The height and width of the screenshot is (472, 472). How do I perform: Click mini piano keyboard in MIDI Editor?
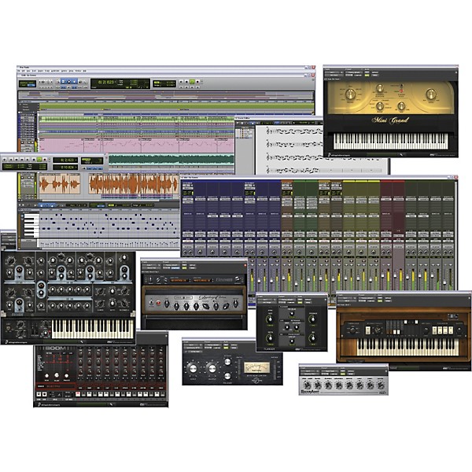click(31, 226)
